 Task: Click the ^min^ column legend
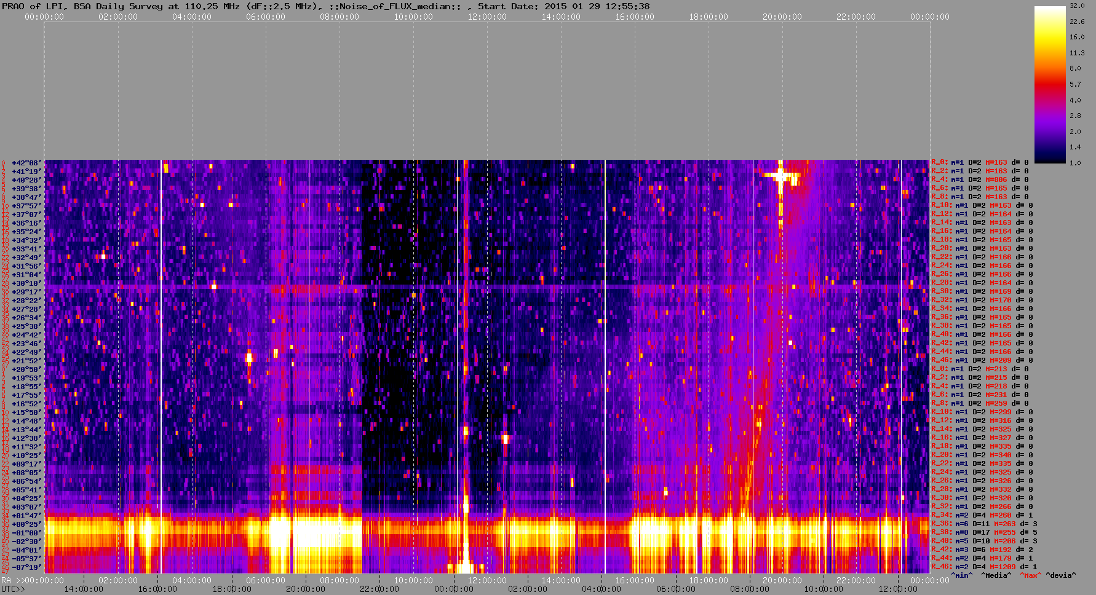point(962,576)
